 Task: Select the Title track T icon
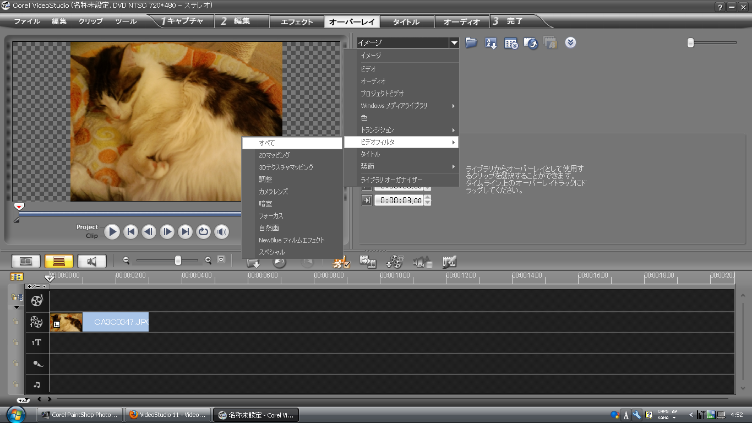click(37, 343)
